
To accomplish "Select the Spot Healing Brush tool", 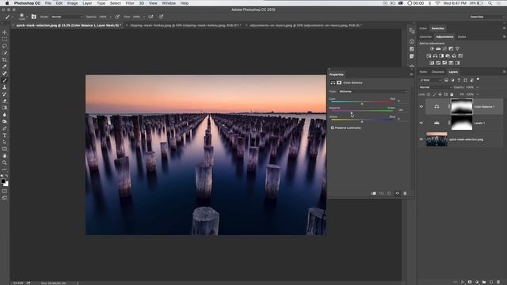I will click(x=5, y=74).
